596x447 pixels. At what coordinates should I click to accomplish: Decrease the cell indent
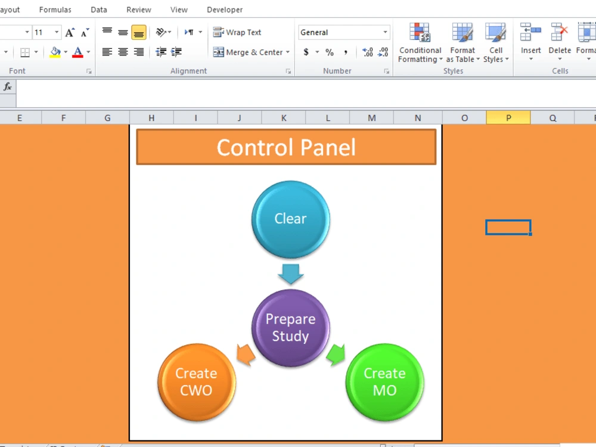coord(161,52)
